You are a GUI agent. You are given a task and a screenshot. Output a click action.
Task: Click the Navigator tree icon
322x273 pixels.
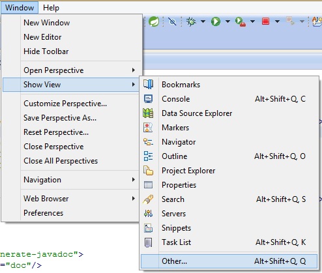[x=148, y=142]
